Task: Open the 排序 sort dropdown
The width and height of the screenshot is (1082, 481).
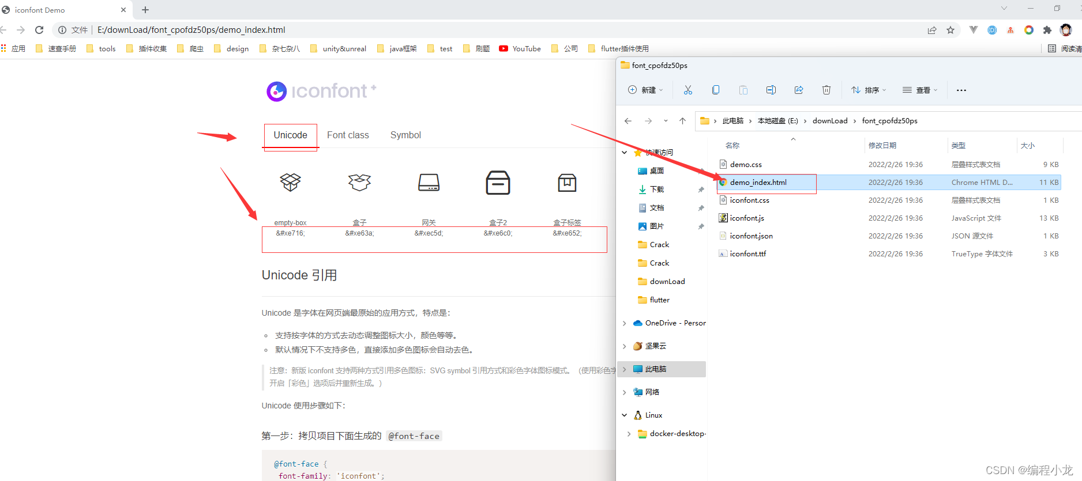Action: (x=869, y=90)
